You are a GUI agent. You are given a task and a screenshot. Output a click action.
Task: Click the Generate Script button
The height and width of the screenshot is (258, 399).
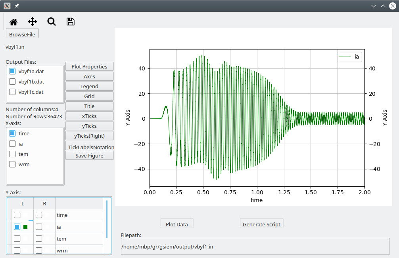261,224
